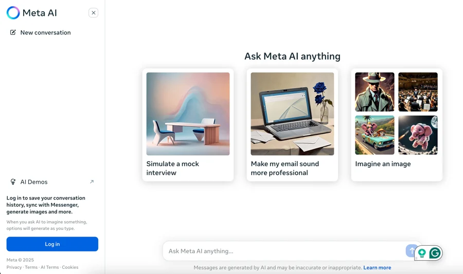Open AI Demos via the external arrow icon
The image size is (463, 274).
tap(92, 182)
